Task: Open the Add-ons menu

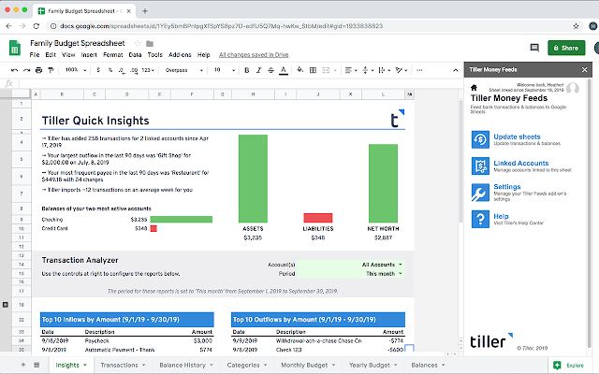Action: pyautogui.click(x=180, y=55)
